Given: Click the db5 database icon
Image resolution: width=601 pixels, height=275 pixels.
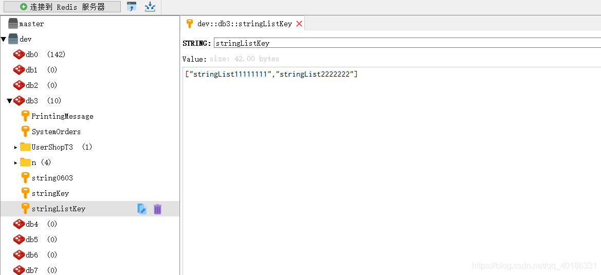Looking at the screenshot, I should point(19,240).
